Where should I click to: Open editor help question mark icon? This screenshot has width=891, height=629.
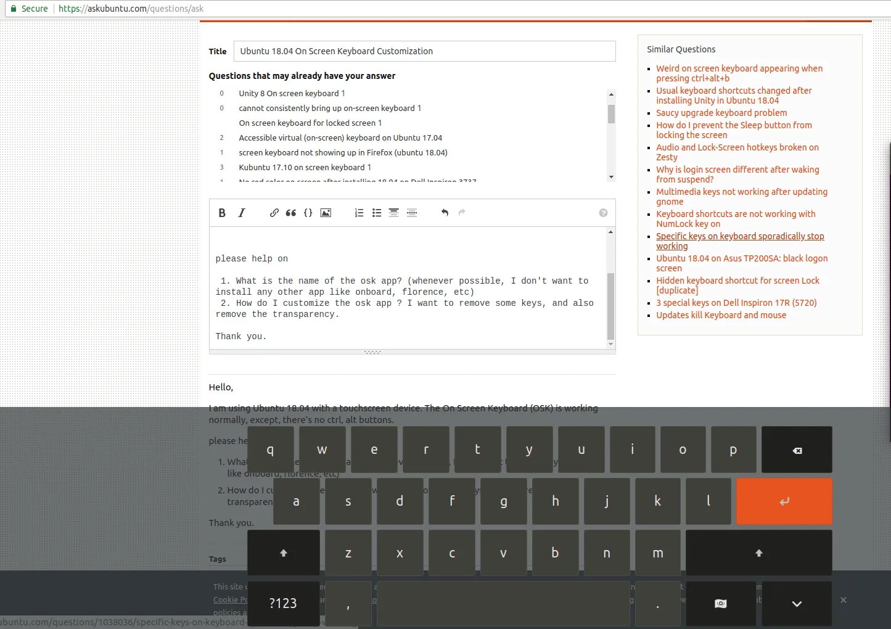pyautogui.click(x=603, y=213)
